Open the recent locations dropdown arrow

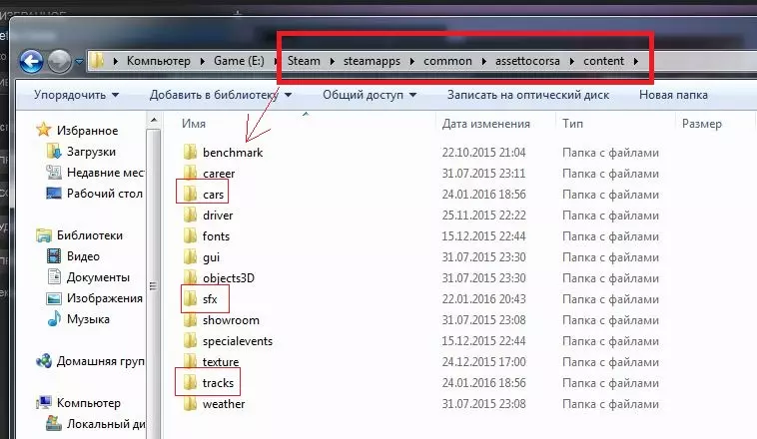(79, 62)
